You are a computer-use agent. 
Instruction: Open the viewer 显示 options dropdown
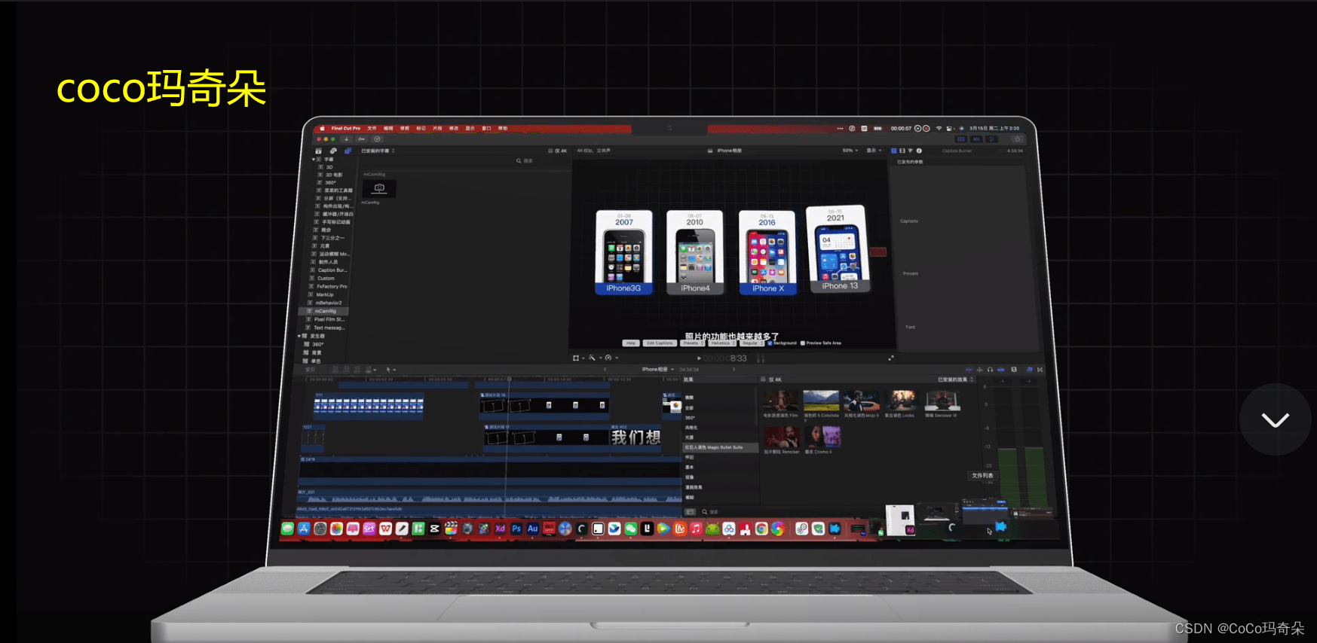pyautogui.click(x=874, y=151)
